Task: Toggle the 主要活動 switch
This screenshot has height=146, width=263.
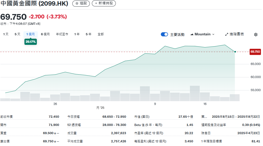Action: coord(164,34)
